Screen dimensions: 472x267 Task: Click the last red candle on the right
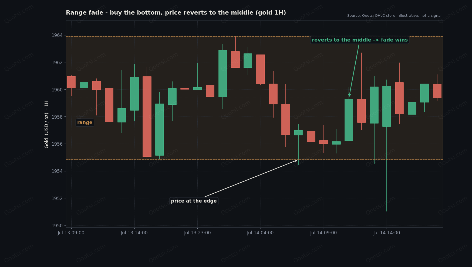click(x=437, y=91)
